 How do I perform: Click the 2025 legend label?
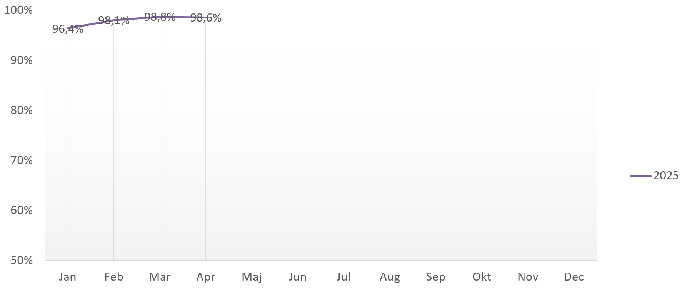point(666,176)
